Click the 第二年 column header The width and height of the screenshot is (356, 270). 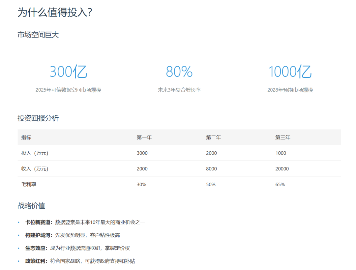pyautogui.click(x=213, y=137)
